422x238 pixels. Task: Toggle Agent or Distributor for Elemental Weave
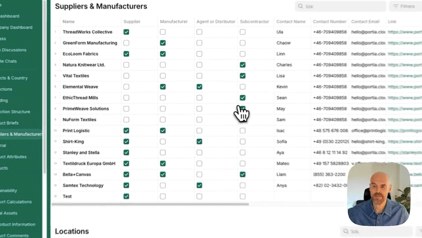click(x=199, y=87)
